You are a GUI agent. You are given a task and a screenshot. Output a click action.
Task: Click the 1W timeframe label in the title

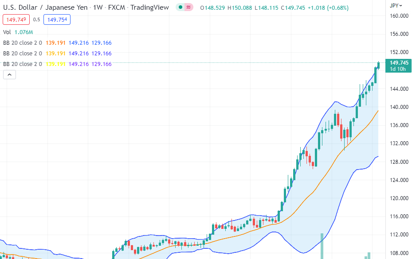click(98, 8)
